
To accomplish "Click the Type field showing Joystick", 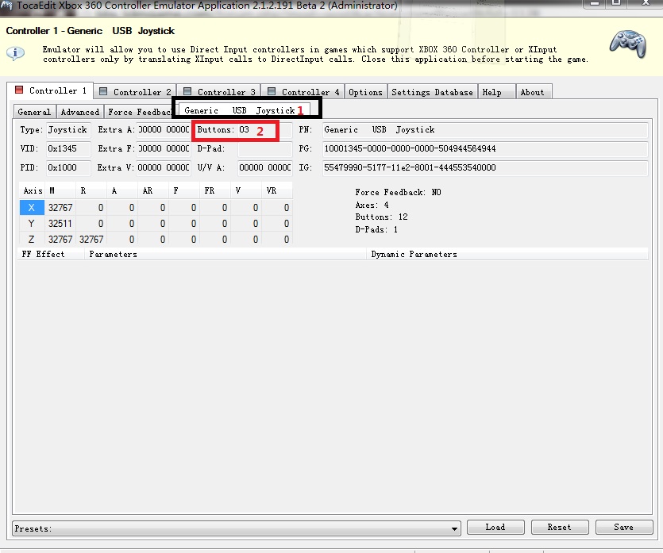I will 68,129.
